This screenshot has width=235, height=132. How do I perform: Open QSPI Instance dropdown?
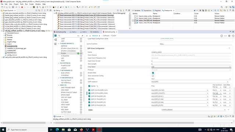click(190, 82)
